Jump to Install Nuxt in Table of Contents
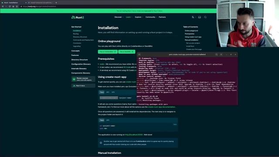279x157 pixels. 190,46
